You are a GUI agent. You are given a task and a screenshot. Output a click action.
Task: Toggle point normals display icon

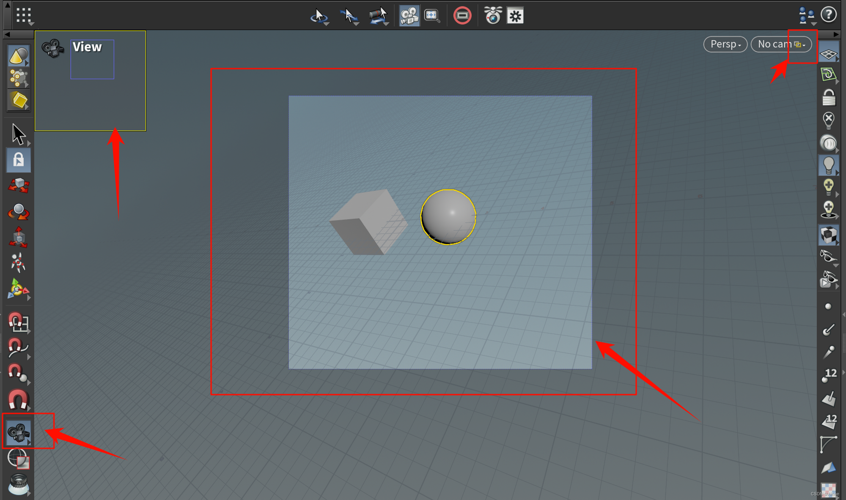pos(828,329)
